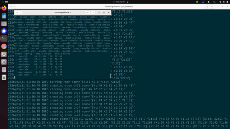The width and height of the screenshot is (230, 129).
Task: Open the Signal messenger dock icon
Action: click(x=4, y=31)
